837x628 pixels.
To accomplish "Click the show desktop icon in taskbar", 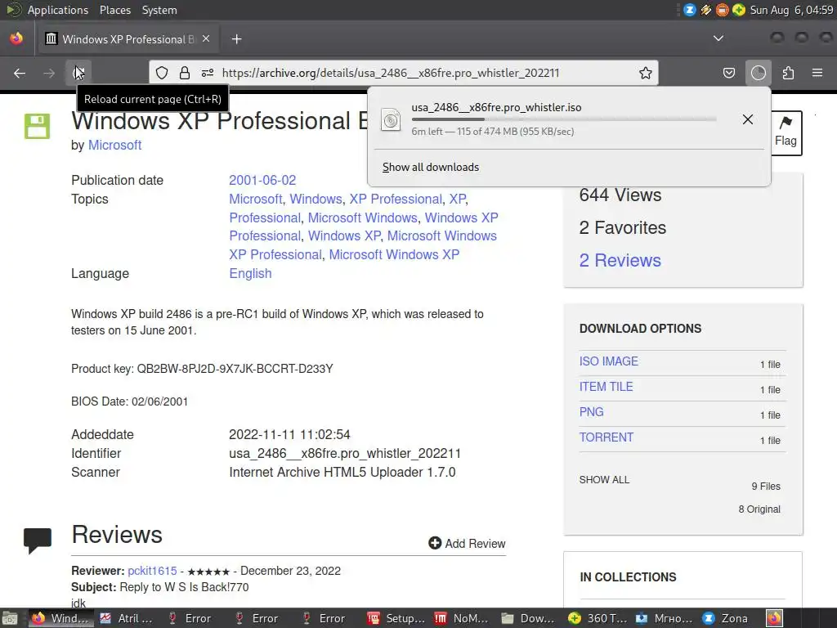I will pos(10,618).
